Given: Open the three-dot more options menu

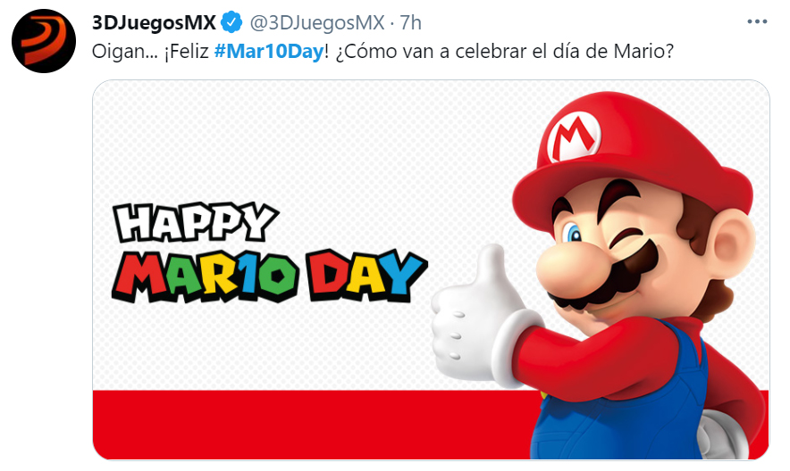Looking at the screenshot, I should (757, 21).
